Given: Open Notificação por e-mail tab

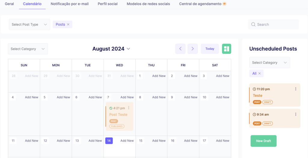Looking at the screenshot, I should tap(69, 4).
